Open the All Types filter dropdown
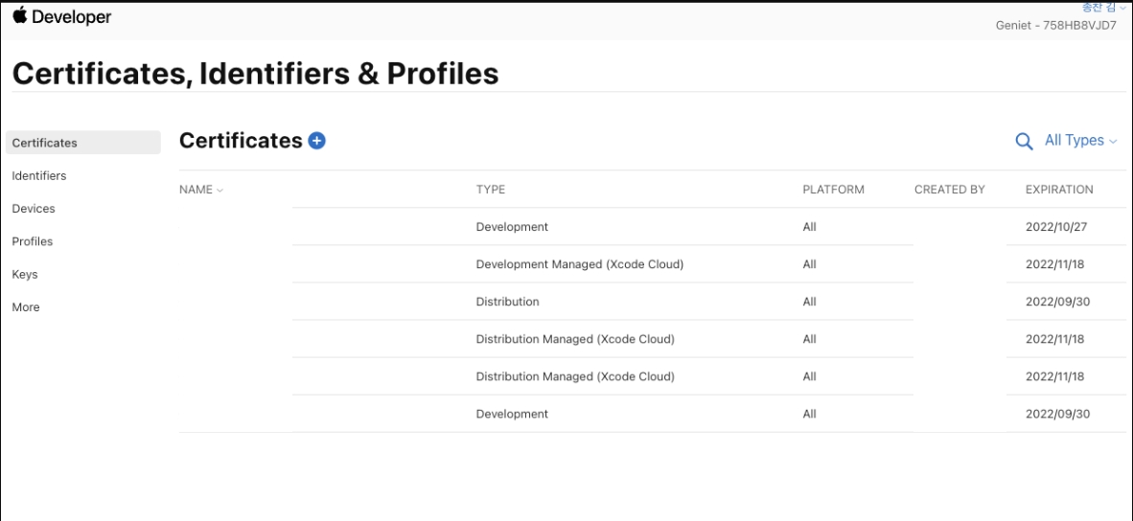The height and width of the screenshot is (521, 1133). [x=1080, y=141]
